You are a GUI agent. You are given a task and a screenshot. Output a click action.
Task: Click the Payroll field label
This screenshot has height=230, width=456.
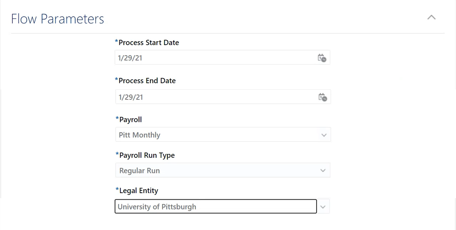[x=130, y=120]
